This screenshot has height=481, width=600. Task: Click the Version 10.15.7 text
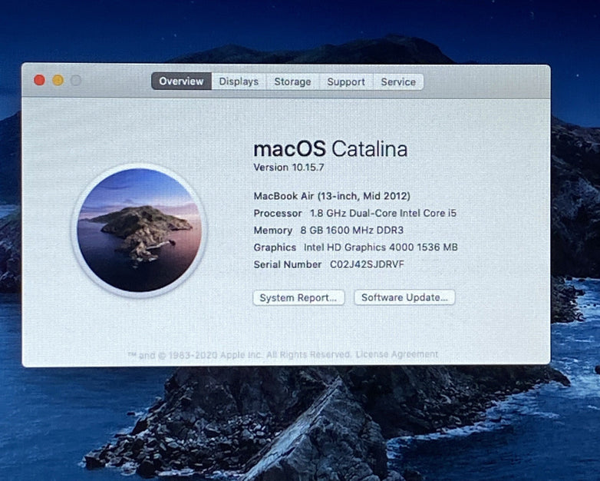click(289, 168)
